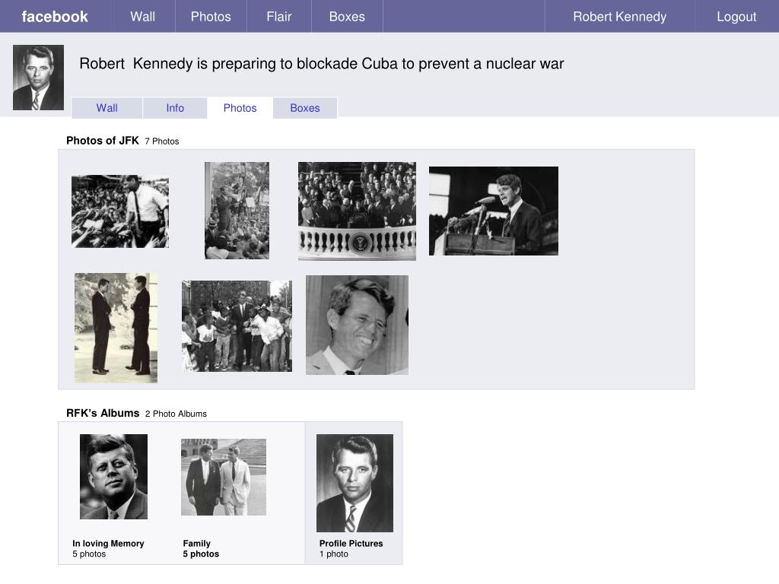
Task: Click the Profile Pictures album title
Action: pyautogui.click(x=351, y=543)
